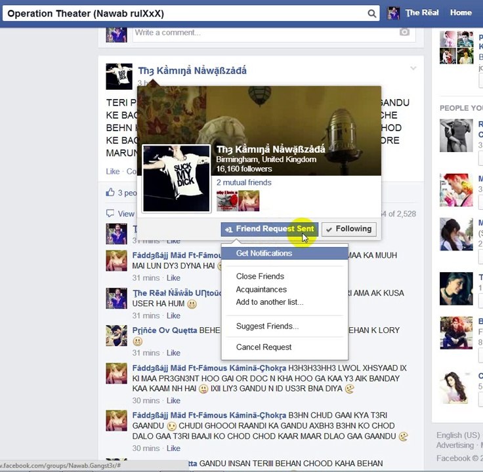Click the first mutual friend thumbnail
Image resolution: width=483 pixels, height=472 pixels.
(x=227, y=201)
